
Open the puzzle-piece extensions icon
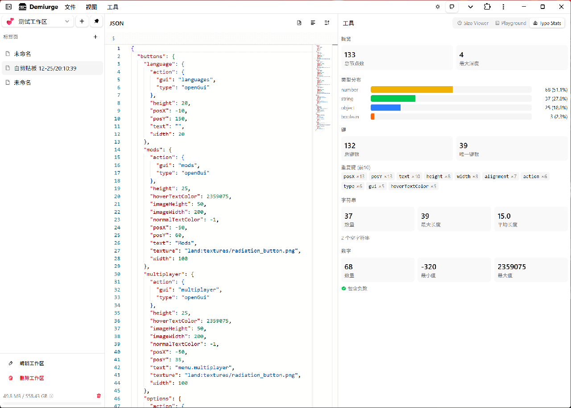click(487, 7)
